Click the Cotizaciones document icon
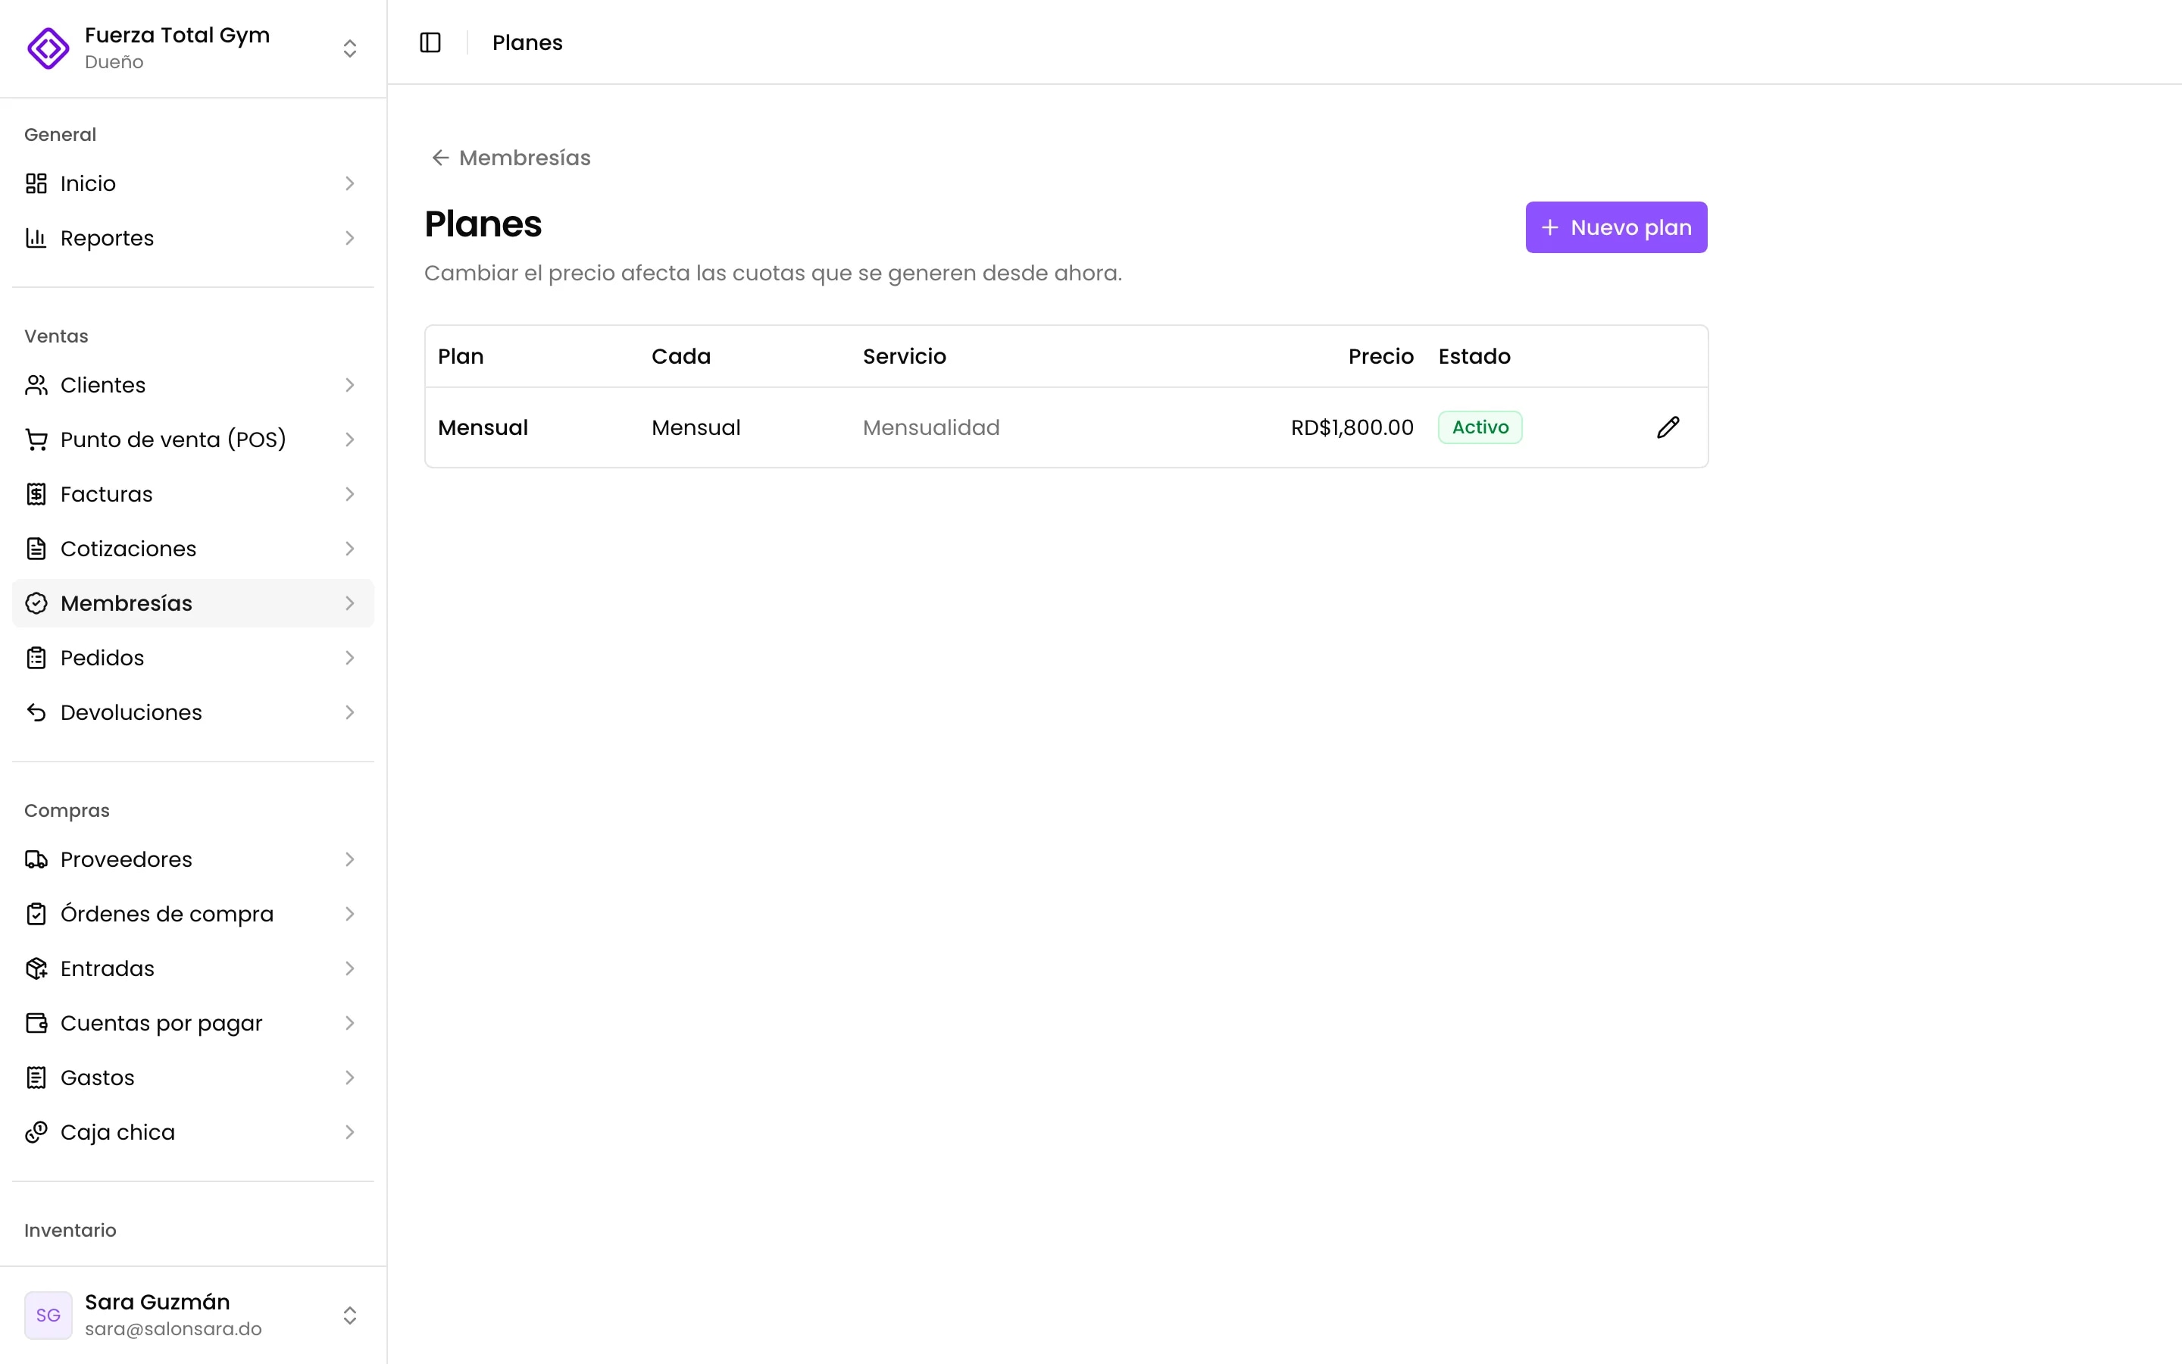Viewport: 2182px width, 1364px height. click(36, 549)
